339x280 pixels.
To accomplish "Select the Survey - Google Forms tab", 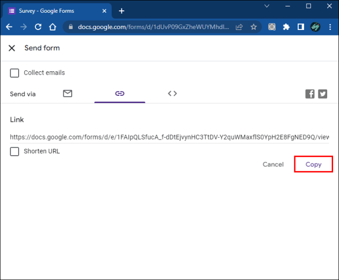I will coord(57,11).
